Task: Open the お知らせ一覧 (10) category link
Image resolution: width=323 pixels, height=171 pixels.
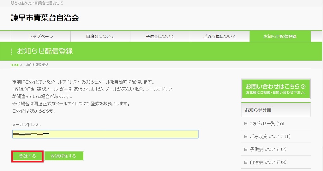Action: point(265,123)
